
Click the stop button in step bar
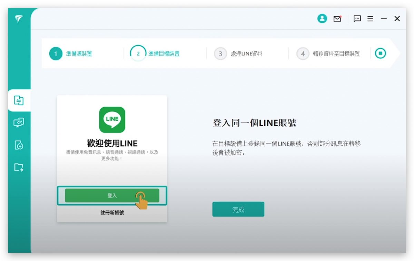point(380,53)
